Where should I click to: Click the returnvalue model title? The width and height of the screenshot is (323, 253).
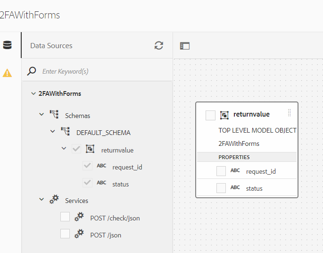point(251,114)
